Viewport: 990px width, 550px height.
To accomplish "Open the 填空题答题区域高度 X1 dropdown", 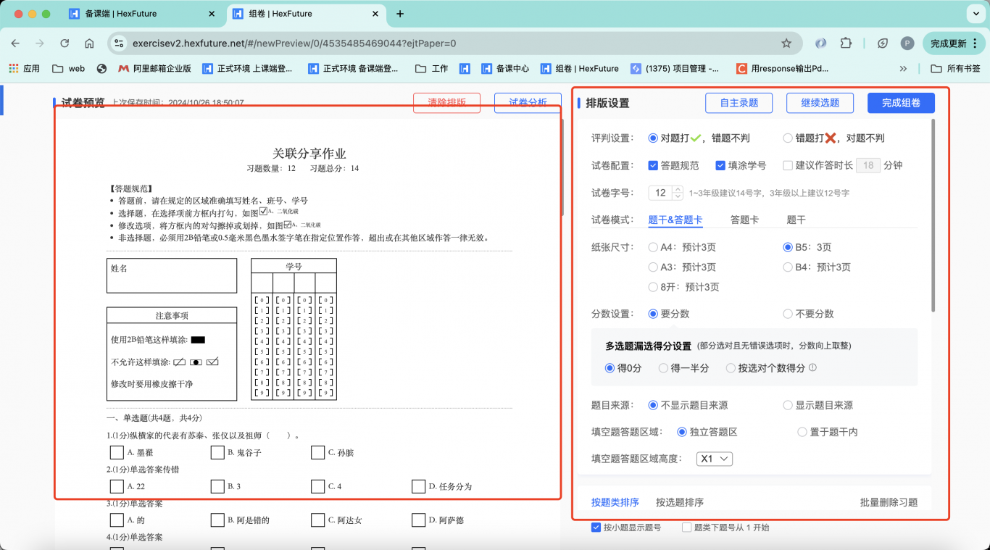I will tap(715, 459).
